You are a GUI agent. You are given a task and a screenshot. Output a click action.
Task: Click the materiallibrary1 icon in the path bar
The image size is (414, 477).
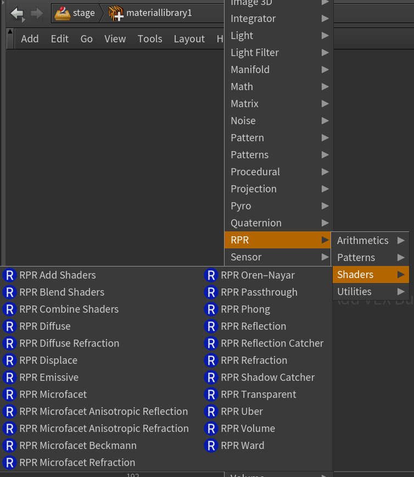click(x=116, y=12)
